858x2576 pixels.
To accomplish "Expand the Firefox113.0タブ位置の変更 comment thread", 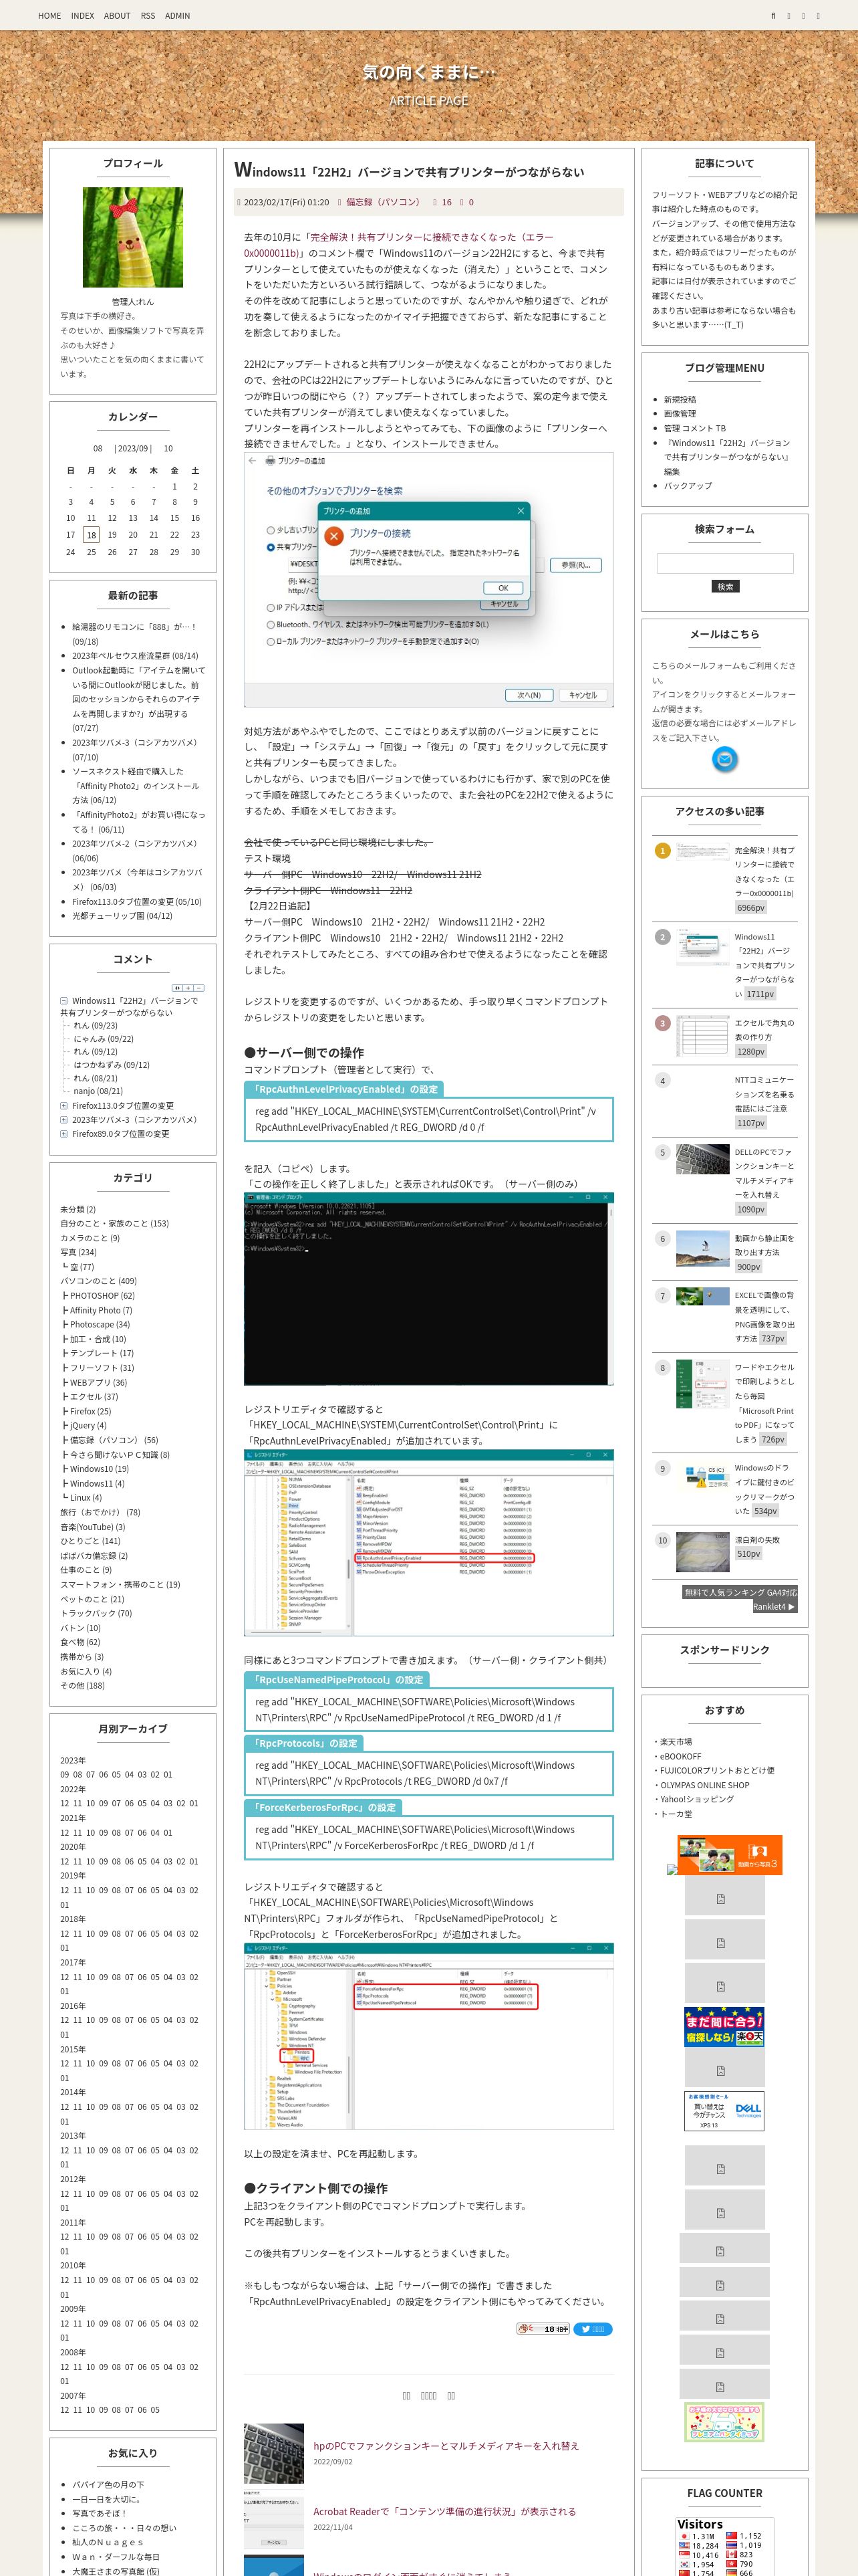I will tap(64, 1105).
